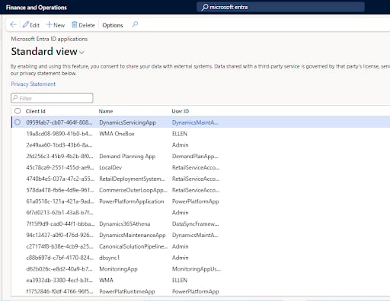Sort by the User ID column header
The image size is (390, 301).
click(x=181, y=111)
